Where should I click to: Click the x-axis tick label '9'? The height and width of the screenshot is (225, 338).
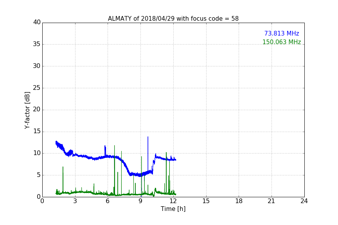(x=140, y=201)
